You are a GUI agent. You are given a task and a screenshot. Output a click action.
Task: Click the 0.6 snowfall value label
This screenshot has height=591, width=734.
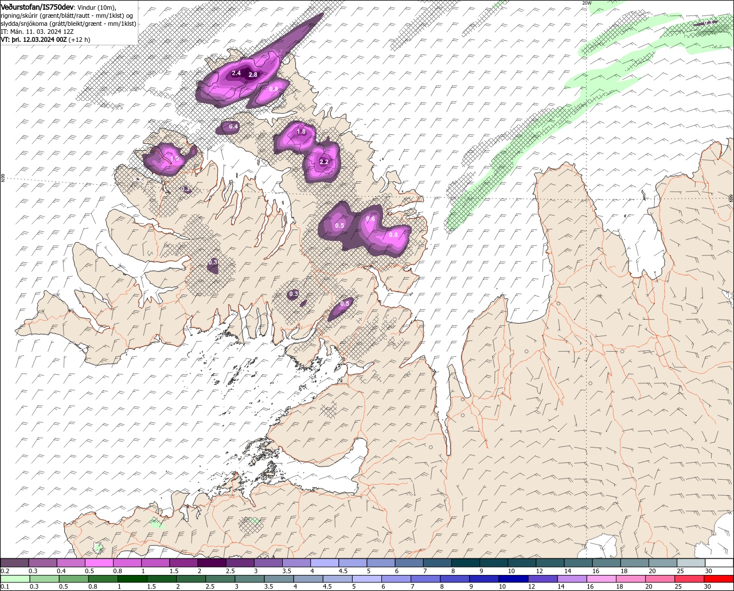coord(370,219)
